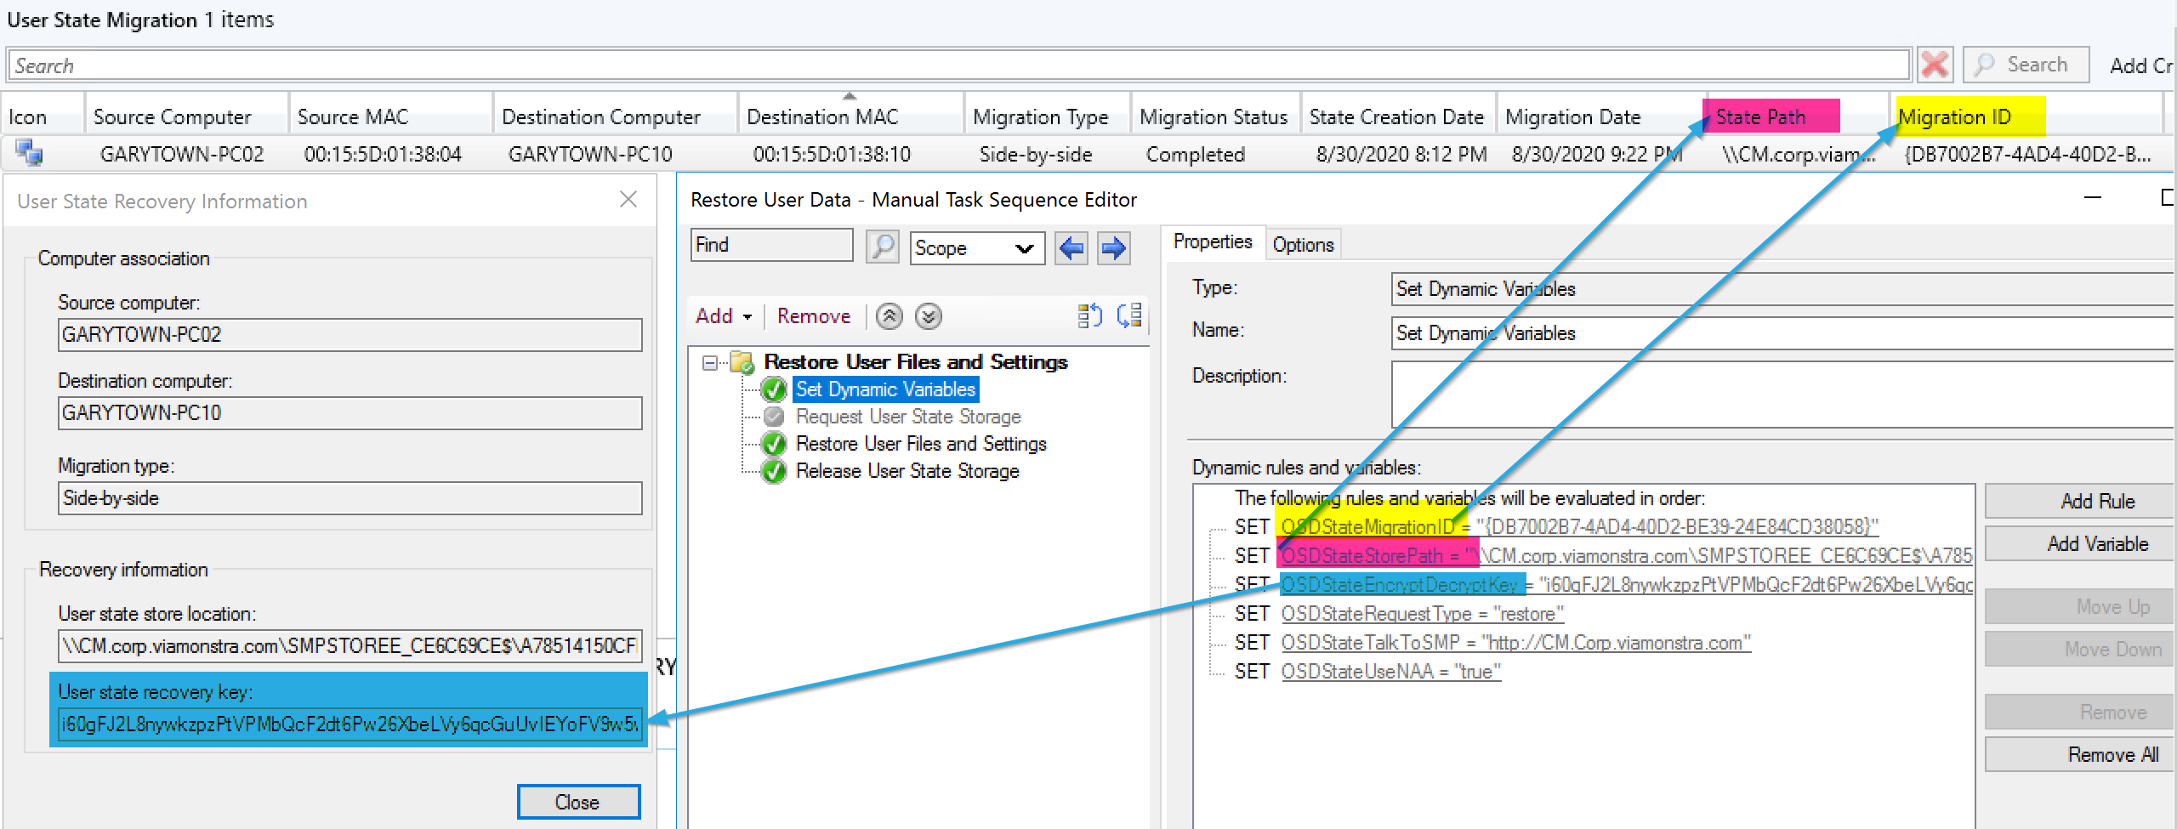Click the red X clear search icon
The image size is (2177, 829).
[x=1935, y=65]
